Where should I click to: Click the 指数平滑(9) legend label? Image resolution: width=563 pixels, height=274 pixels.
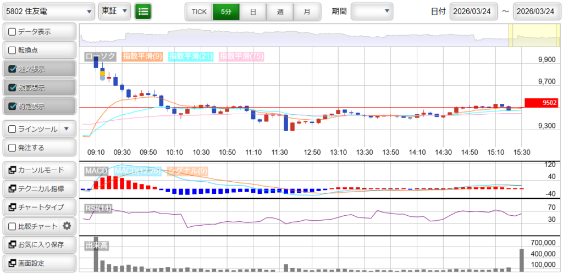tap(142, 56)
